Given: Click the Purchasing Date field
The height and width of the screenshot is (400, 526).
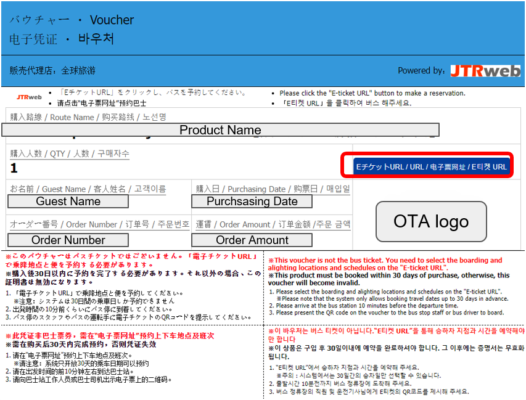Looking at the screenshot, I should coord(252,202).
